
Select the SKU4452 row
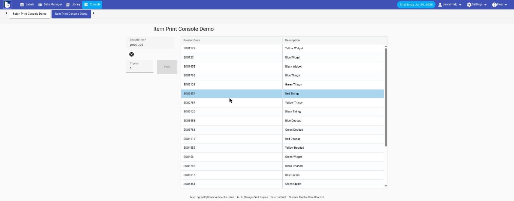[282, 148]
